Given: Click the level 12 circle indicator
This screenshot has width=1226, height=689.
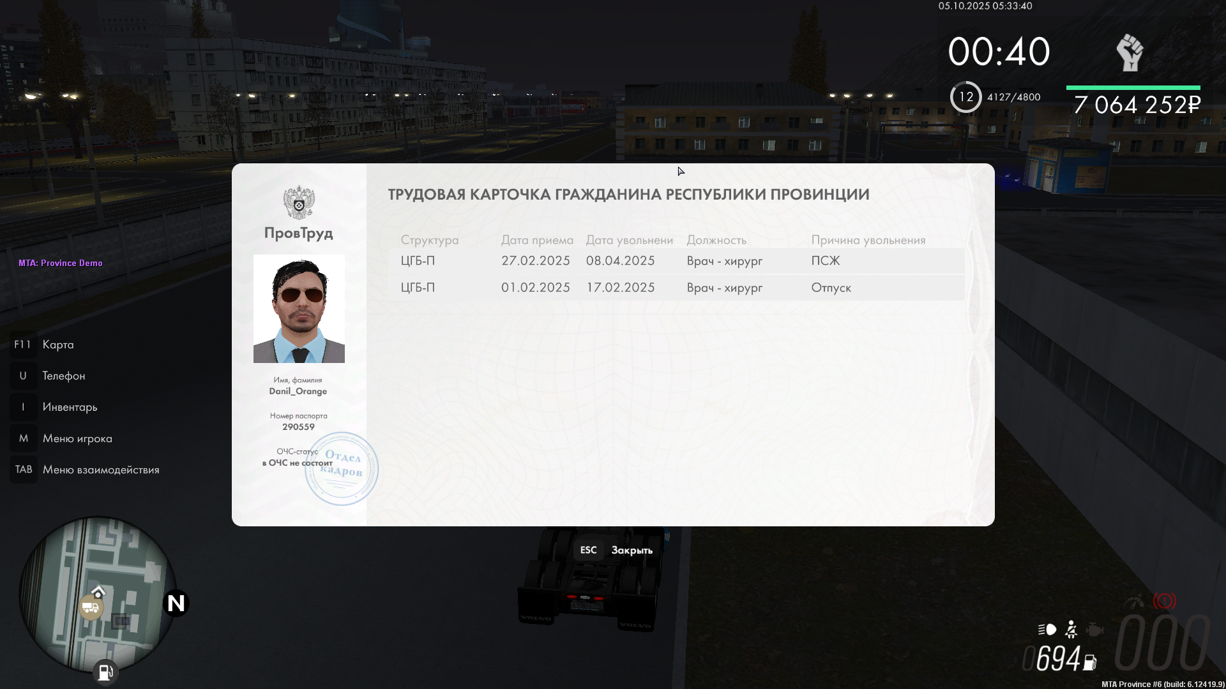Looking at the screenshot, I should (x=965, y=97).
